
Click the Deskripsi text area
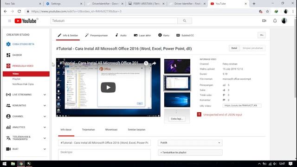[x=104, y=155]
